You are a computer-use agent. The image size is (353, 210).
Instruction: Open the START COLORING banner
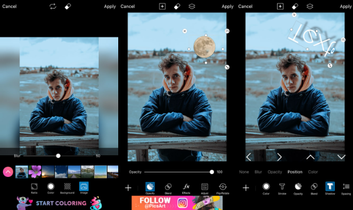(59, 203)
